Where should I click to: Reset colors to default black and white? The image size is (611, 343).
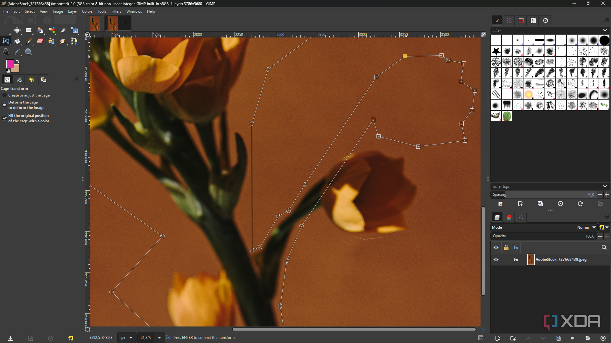[8, 71]
